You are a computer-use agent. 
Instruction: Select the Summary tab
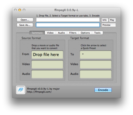pos(37,33)
